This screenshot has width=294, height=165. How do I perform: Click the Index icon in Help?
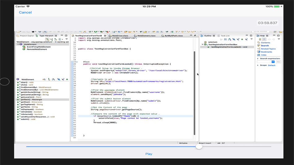(259, 55)
